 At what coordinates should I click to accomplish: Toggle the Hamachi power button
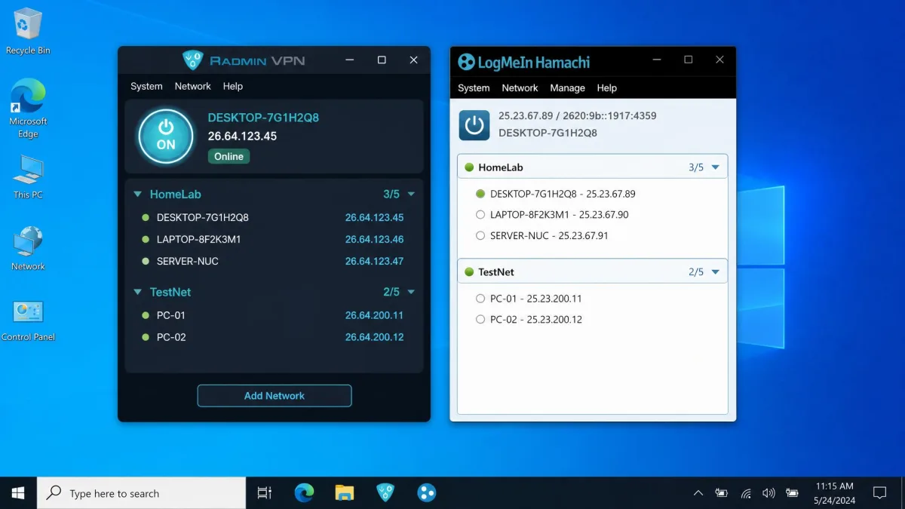coord(474,125)
